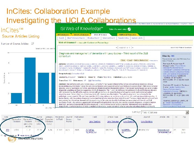The image size is (194, 146).
Task: Go to next record arrow
Action: [133, 48]
